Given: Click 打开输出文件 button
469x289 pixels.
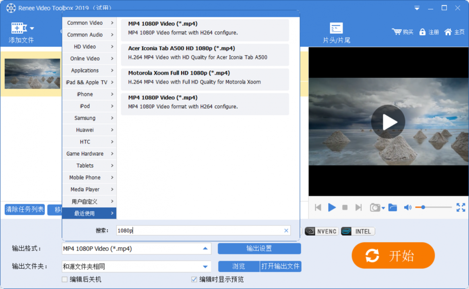Looking at the screenshot, I should (280, 267).
